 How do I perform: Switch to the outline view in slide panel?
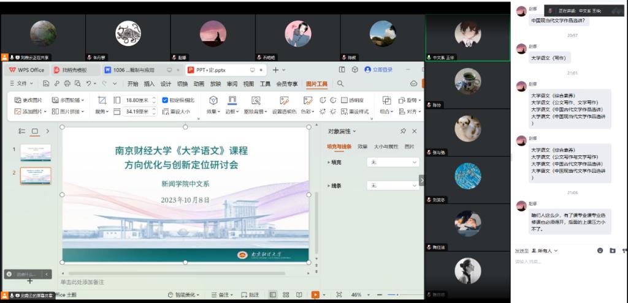coord(22,131)
